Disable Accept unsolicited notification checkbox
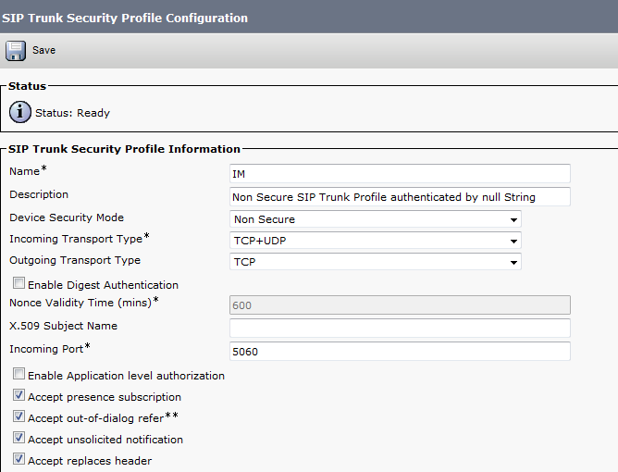The image size is (618, 472). click(19, 439)
